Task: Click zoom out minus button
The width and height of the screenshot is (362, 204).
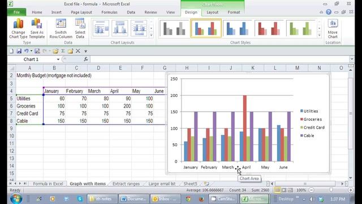Action: pyautogui.click(x=311, y=190)
